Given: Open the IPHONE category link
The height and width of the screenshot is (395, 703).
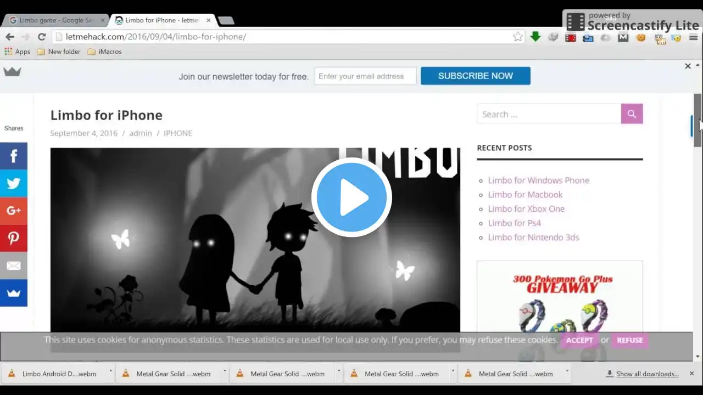Looking at the screenshot, I should point(178,133).
